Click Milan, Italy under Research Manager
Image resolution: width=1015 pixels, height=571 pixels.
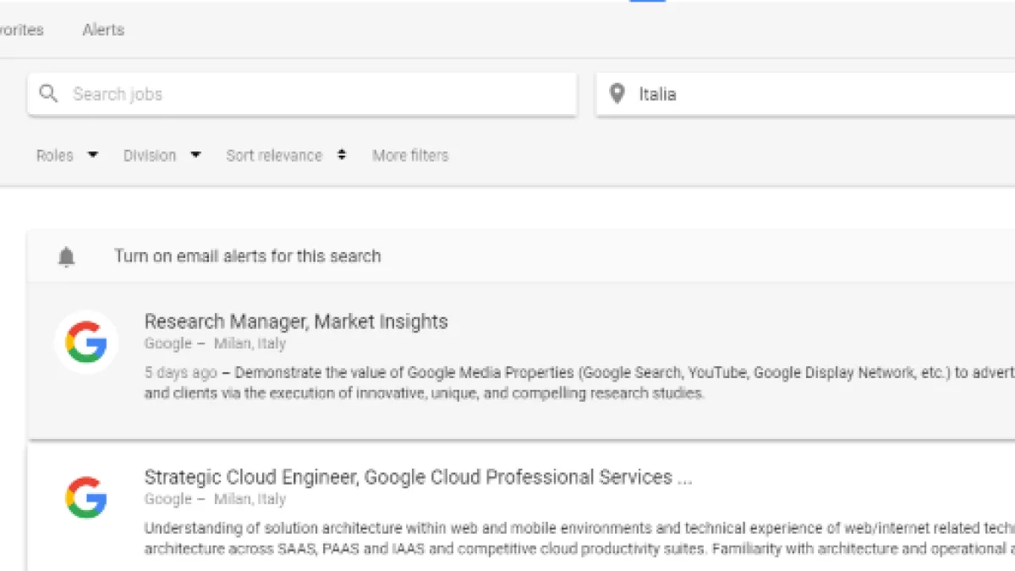(250, 343)
